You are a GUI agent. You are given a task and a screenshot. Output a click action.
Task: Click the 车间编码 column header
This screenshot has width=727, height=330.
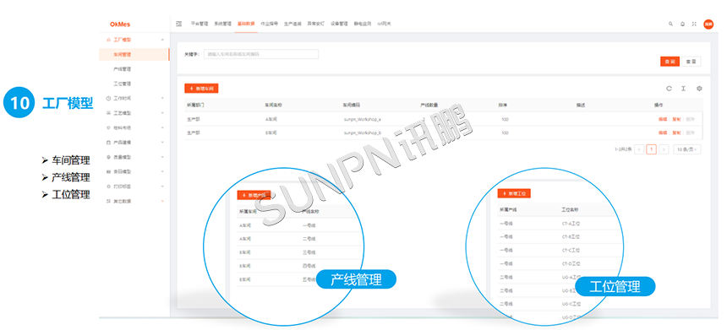pyautogui.click(x=352, y=105)
